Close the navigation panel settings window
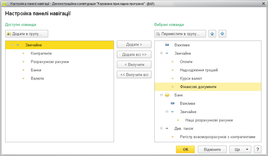This screenshot has width=268, height=156. click(x=264, y=3)
